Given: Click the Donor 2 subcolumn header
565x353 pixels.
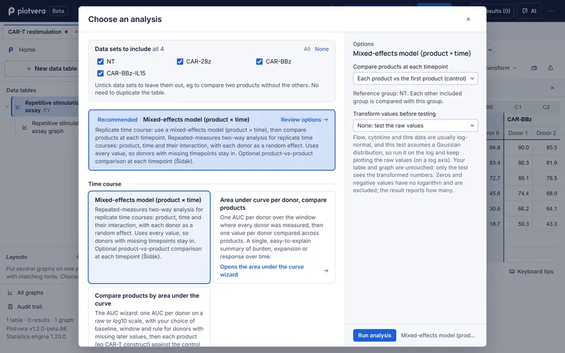Looking at the screenshot, I should pos(546,133).
